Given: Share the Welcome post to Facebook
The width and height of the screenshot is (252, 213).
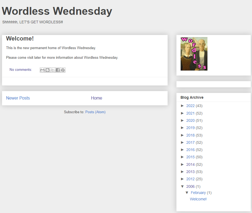Looking at the screenshot, I should (x=57, y=70).
